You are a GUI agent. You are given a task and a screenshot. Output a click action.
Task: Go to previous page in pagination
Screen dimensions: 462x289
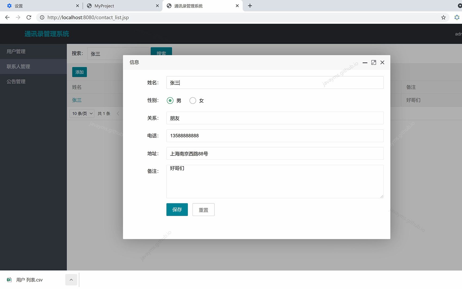point(118,113)
